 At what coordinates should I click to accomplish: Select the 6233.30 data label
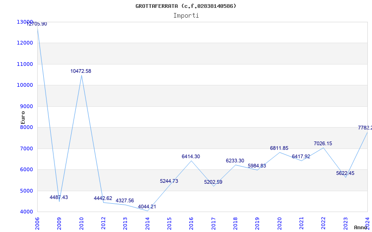pos(235,161)
